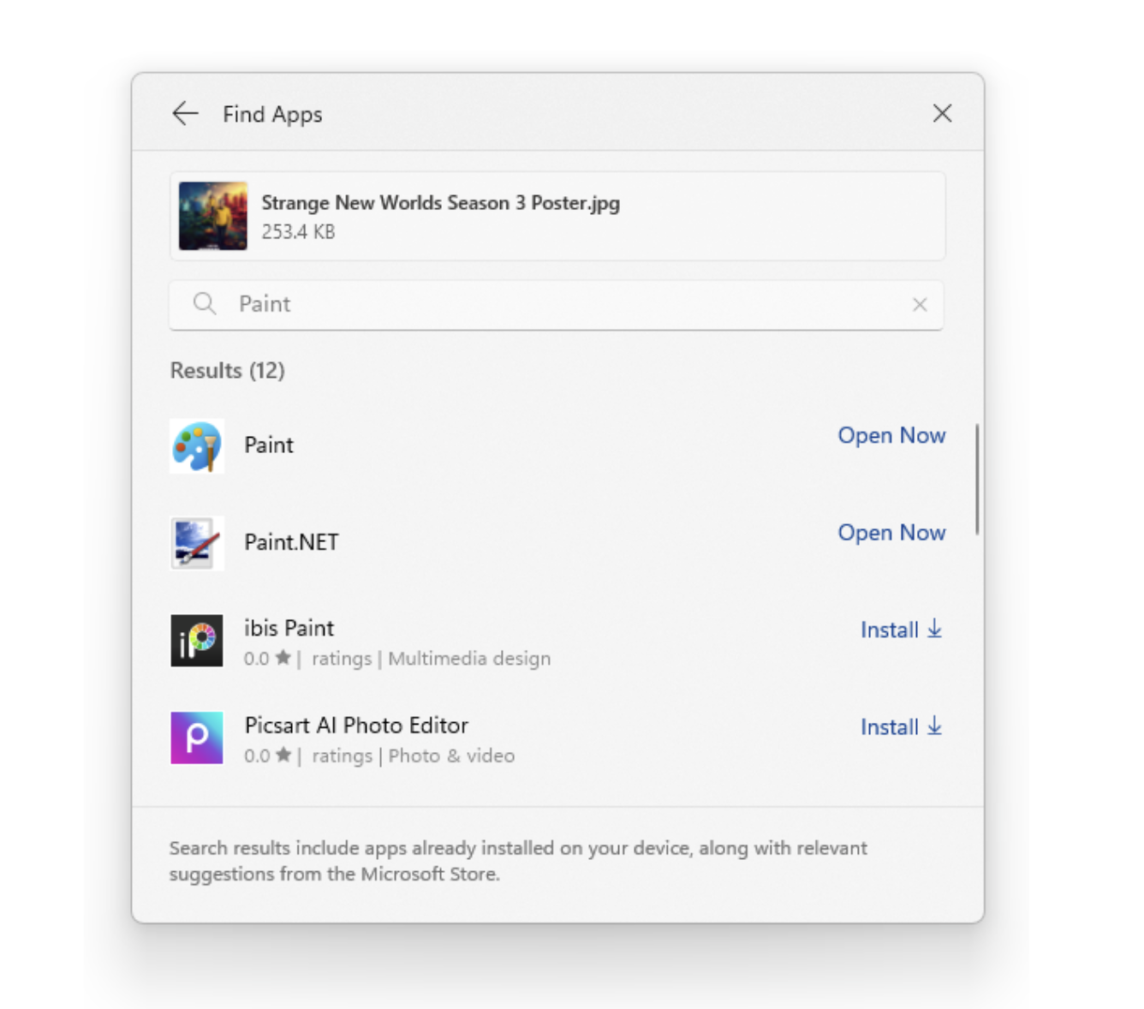Screen dimensions: 1144x1009
Task: Select the Paint result name
Action: [x=269, y=445]
